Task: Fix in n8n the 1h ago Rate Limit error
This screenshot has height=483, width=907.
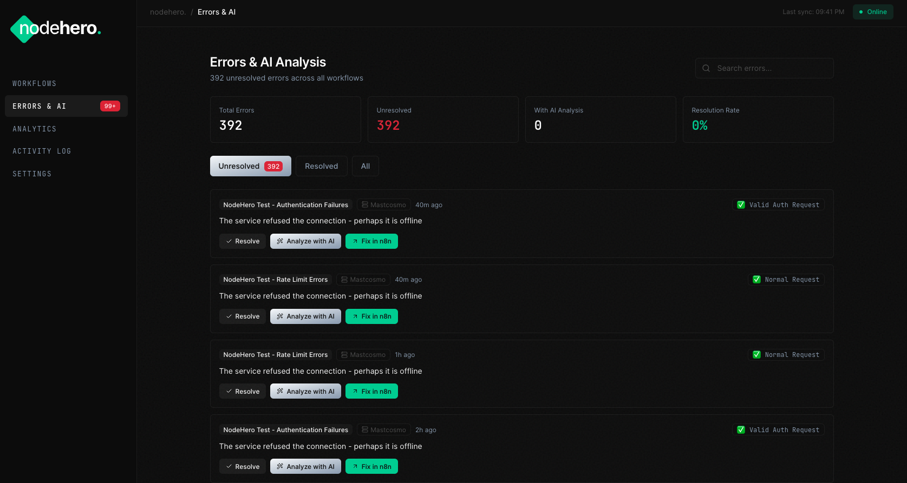Action: 371,391
